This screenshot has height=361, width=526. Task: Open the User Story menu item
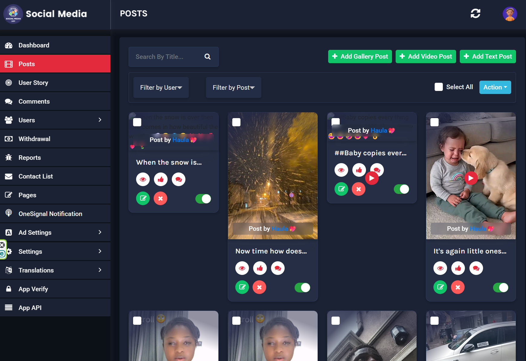coord(33,83)
